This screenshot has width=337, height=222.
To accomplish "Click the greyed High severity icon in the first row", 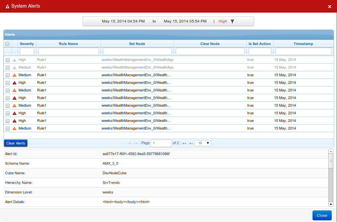I will click(x=14, y=60).
